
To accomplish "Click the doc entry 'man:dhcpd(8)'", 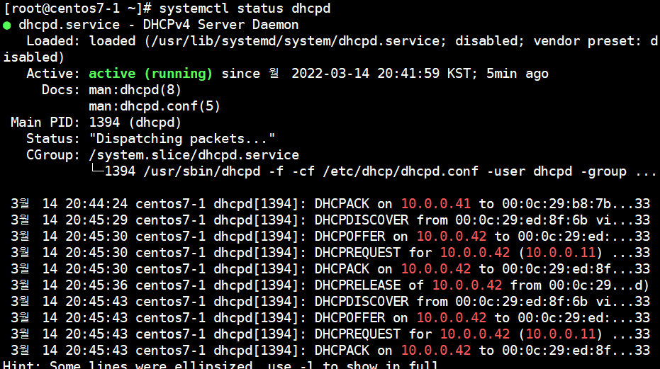I will click(x=135, y=90).
